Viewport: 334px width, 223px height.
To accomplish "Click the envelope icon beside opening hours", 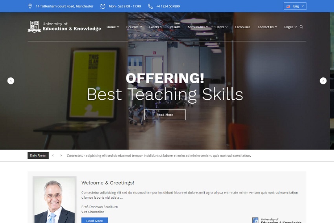I will [x=103, y=6].
